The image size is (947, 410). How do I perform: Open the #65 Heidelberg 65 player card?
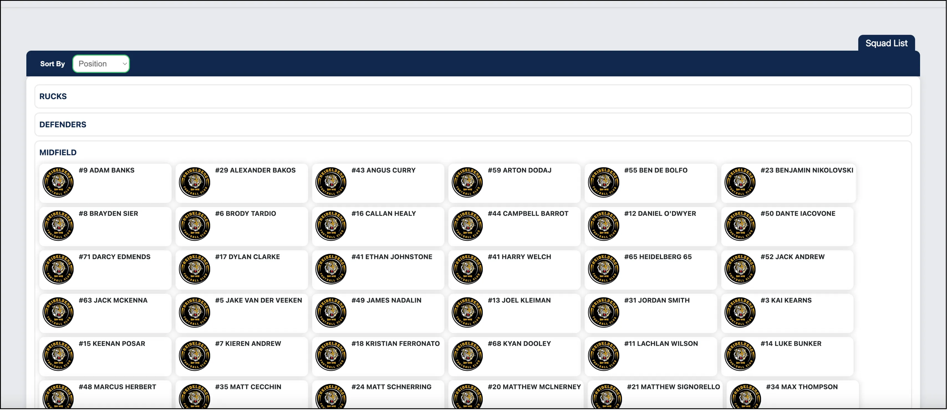pyautogui.click(x=658, y=257)
